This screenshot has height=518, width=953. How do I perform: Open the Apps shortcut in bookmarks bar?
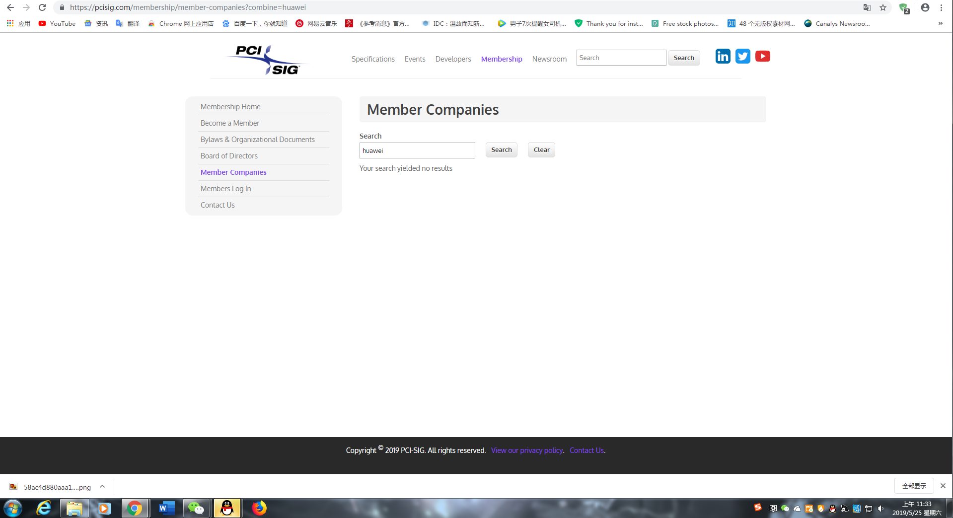pos(18,23)
